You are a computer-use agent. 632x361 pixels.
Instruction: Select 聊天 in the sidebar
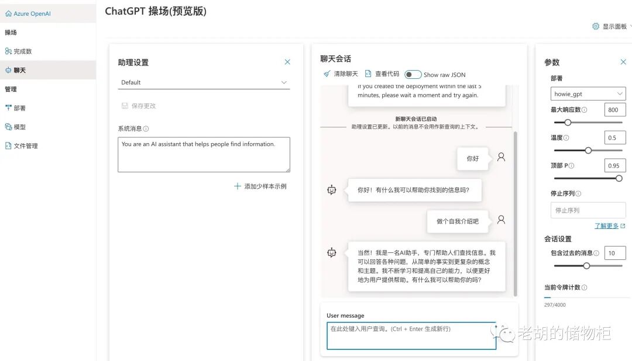[x=48, y=70]
